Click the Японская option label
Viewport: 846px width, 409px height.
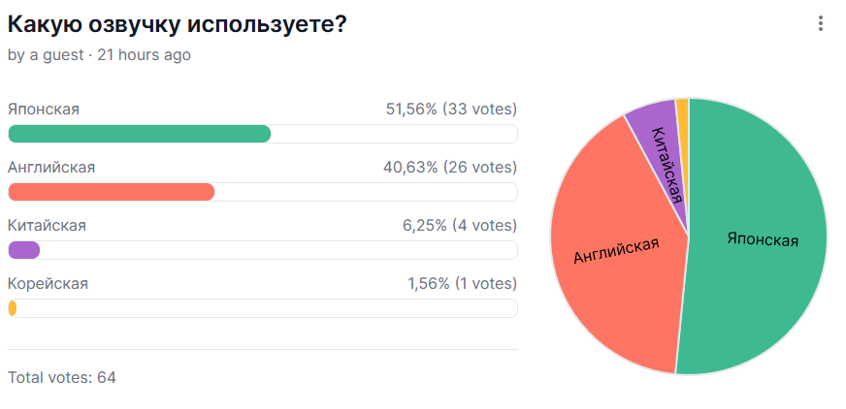(x=44, y=109)
